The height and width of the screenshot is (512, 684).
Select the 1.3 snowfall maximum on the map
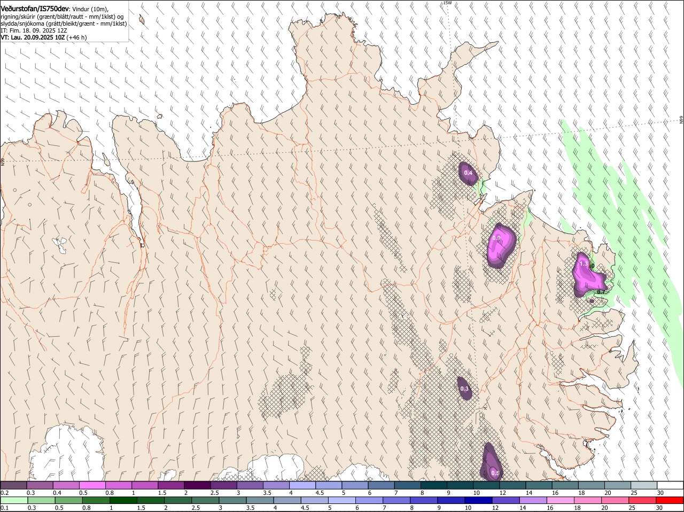[x=584, y=264]
